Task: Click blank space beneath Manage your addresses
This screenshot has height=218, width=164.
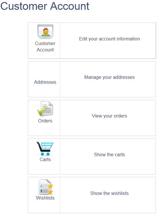Action: pyautogui.click(x=108, y=89)
